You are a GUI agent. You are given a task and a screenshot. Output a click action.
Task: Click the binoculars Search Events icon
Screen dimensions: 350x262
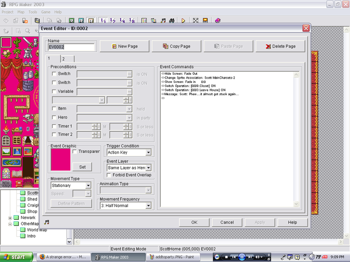(x=171, y=21)
